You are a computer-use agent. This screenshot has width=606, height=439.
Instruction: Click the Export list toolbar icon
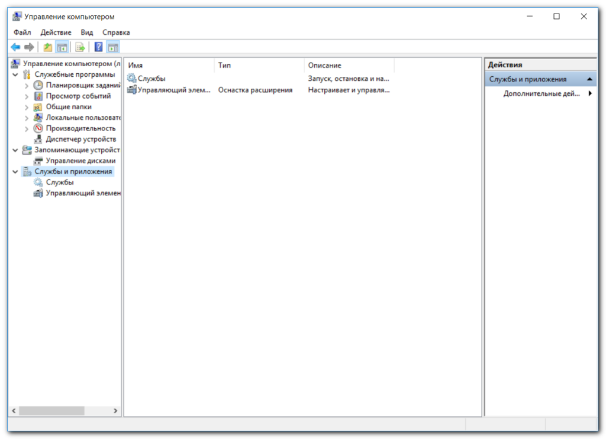coord(80,47)
